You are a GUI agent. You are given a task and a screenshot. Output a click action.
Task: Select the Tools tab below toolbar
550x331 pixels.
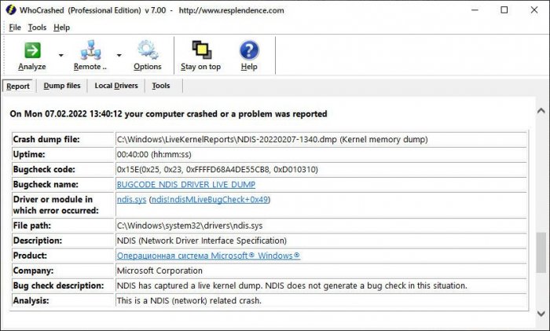pos(161,86)
